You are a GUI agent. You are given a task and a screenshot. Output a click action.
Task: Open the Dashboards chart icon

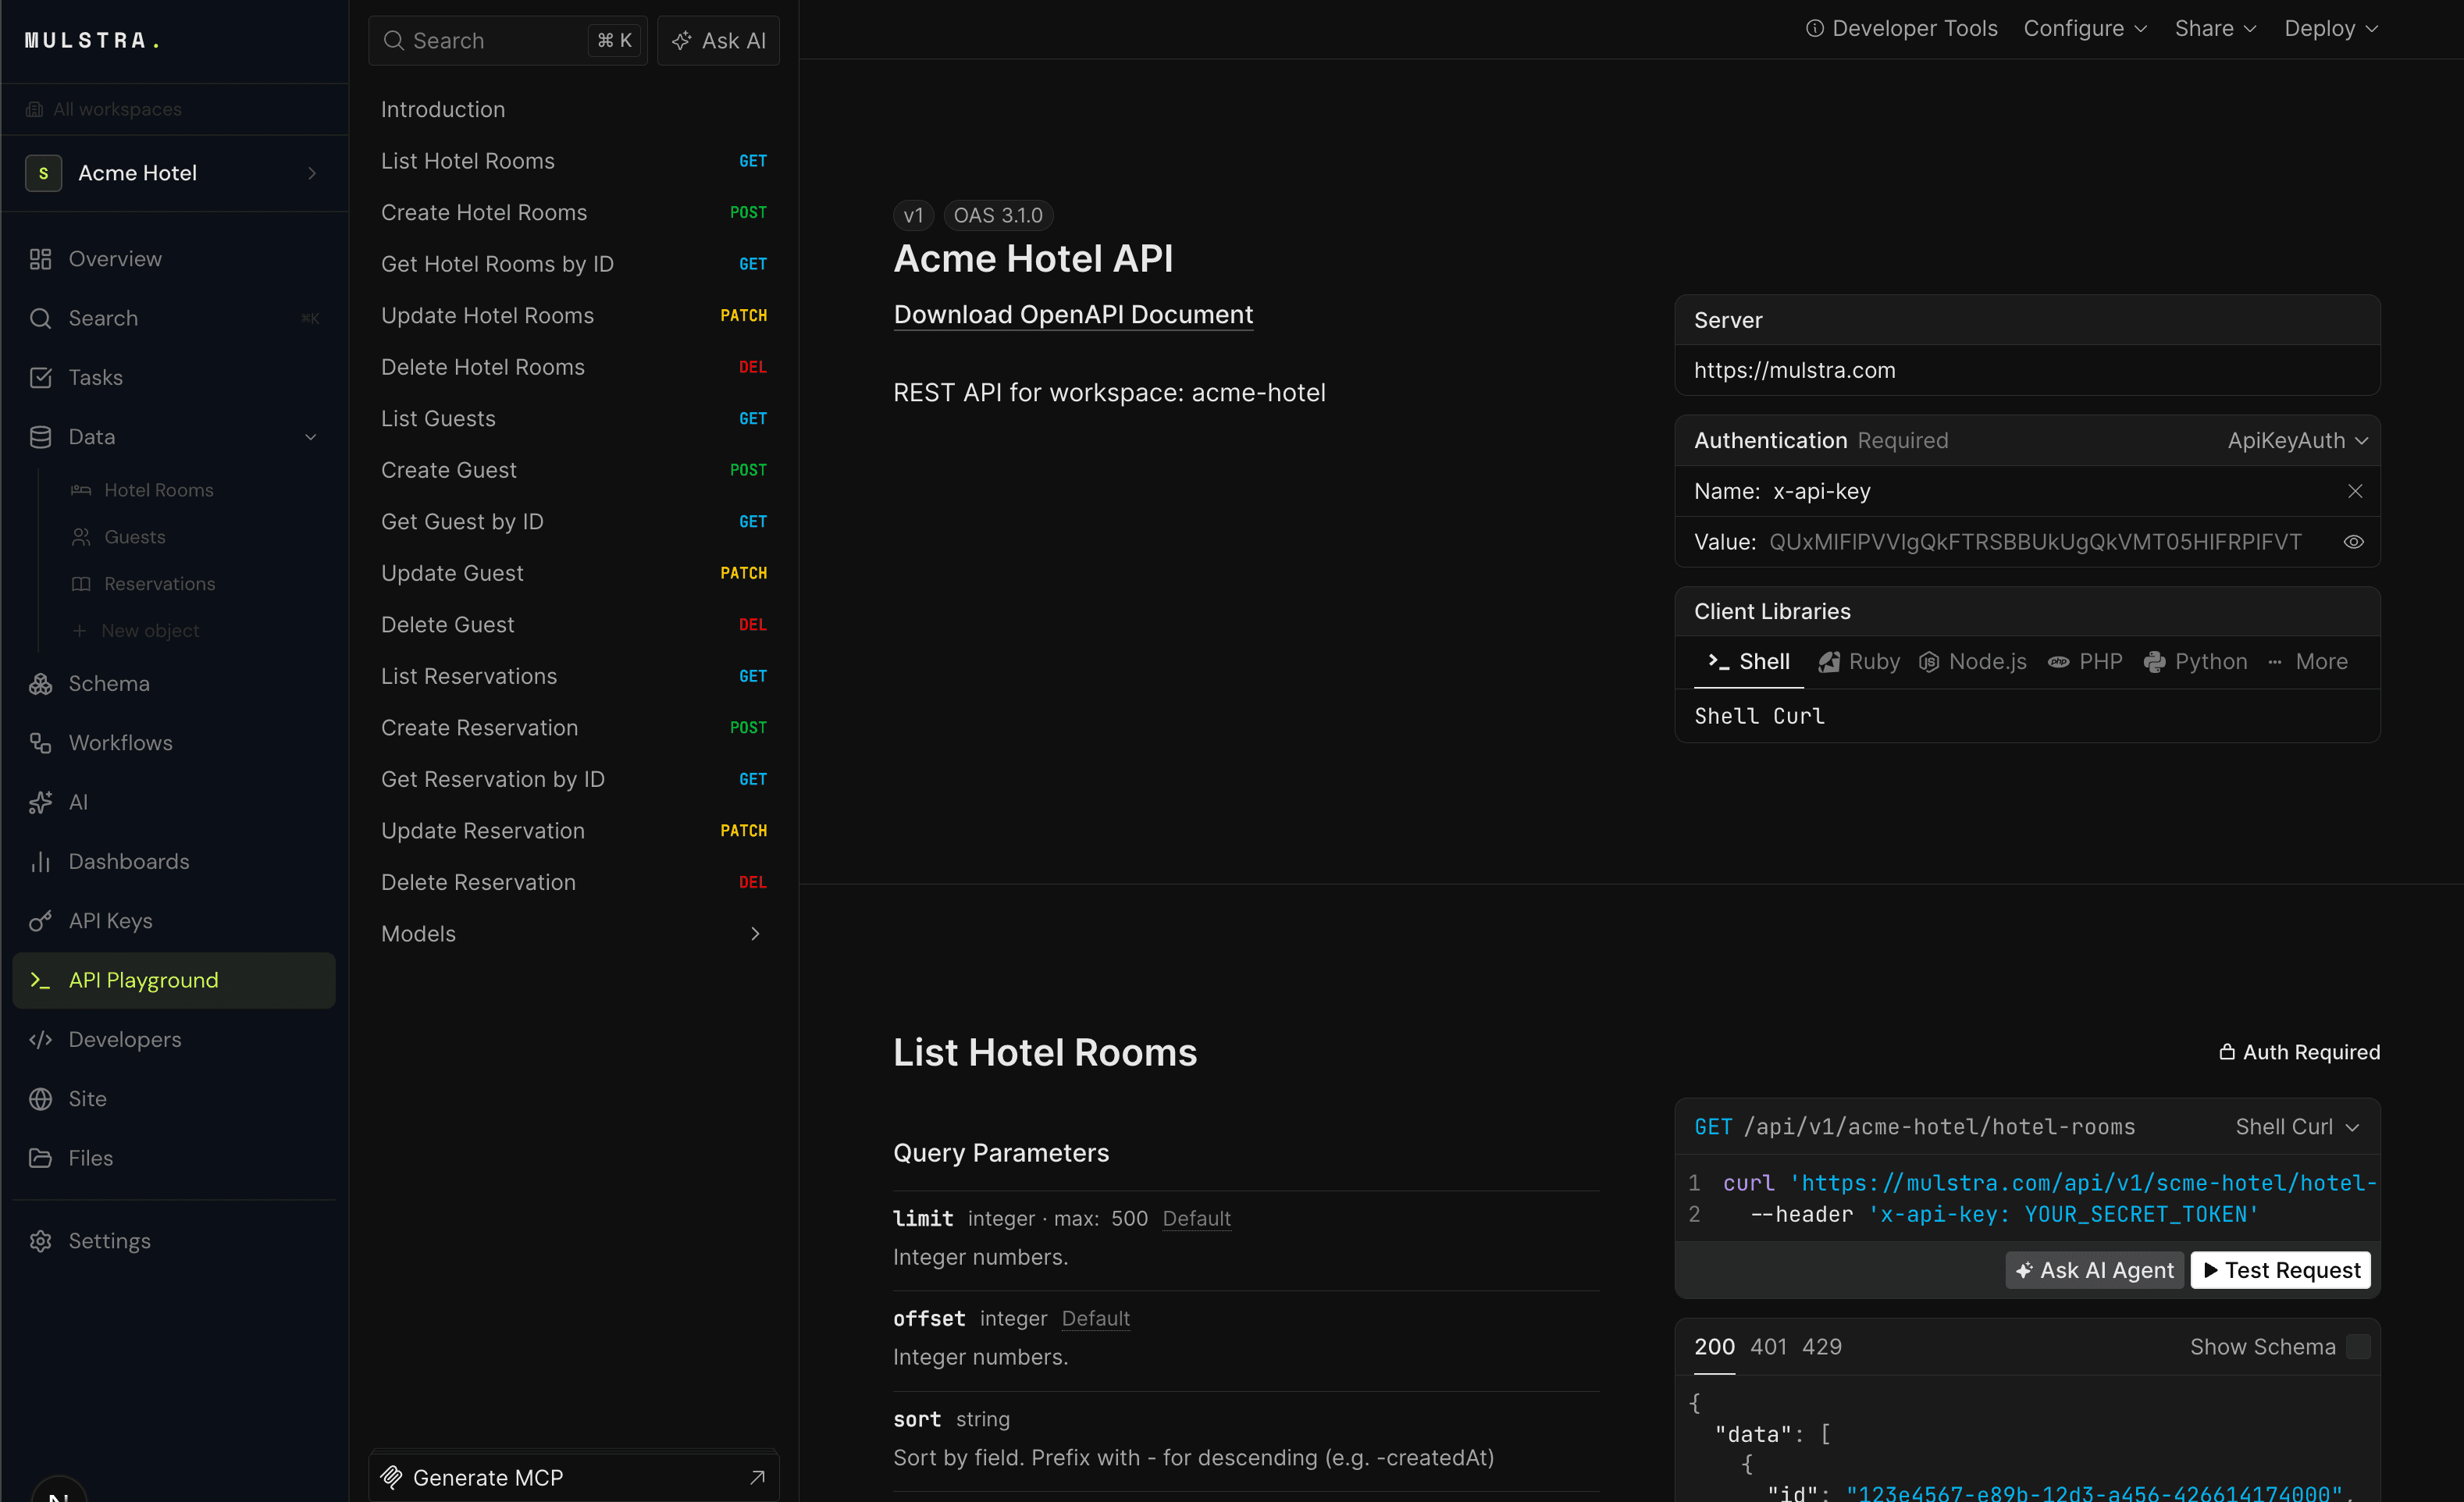(40, 862)
